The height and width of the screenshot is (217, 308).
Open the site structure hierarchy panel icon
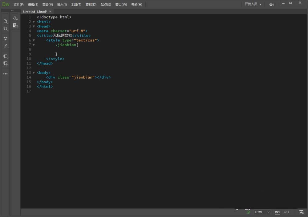coord(15,18)
